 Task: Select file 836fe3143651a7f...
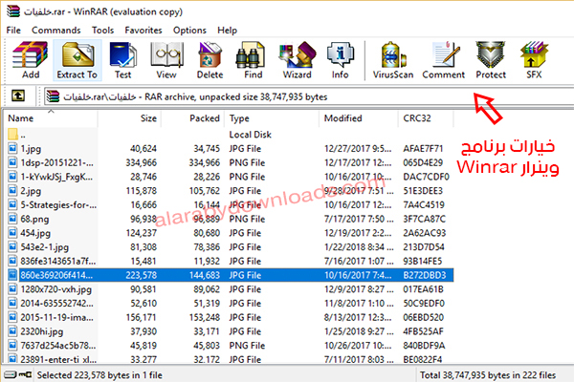(58, 261)
